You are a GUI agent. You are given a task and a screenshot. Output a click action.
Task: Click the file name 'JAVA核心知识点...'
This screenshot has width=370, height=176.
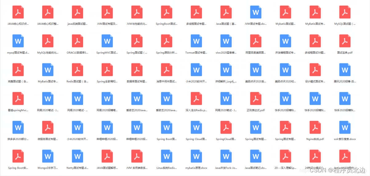18,24
